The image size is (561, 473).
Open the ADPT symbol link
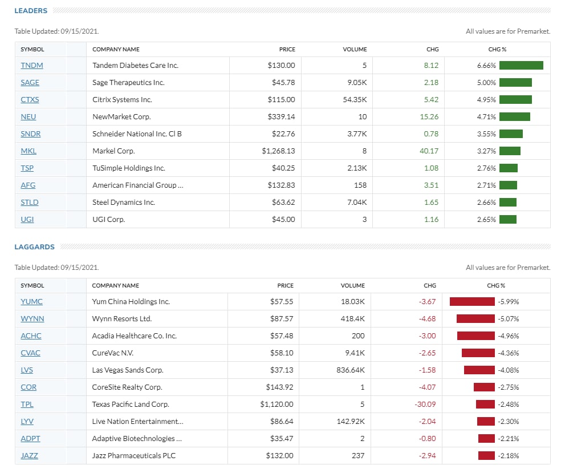(x=30, y=439)
